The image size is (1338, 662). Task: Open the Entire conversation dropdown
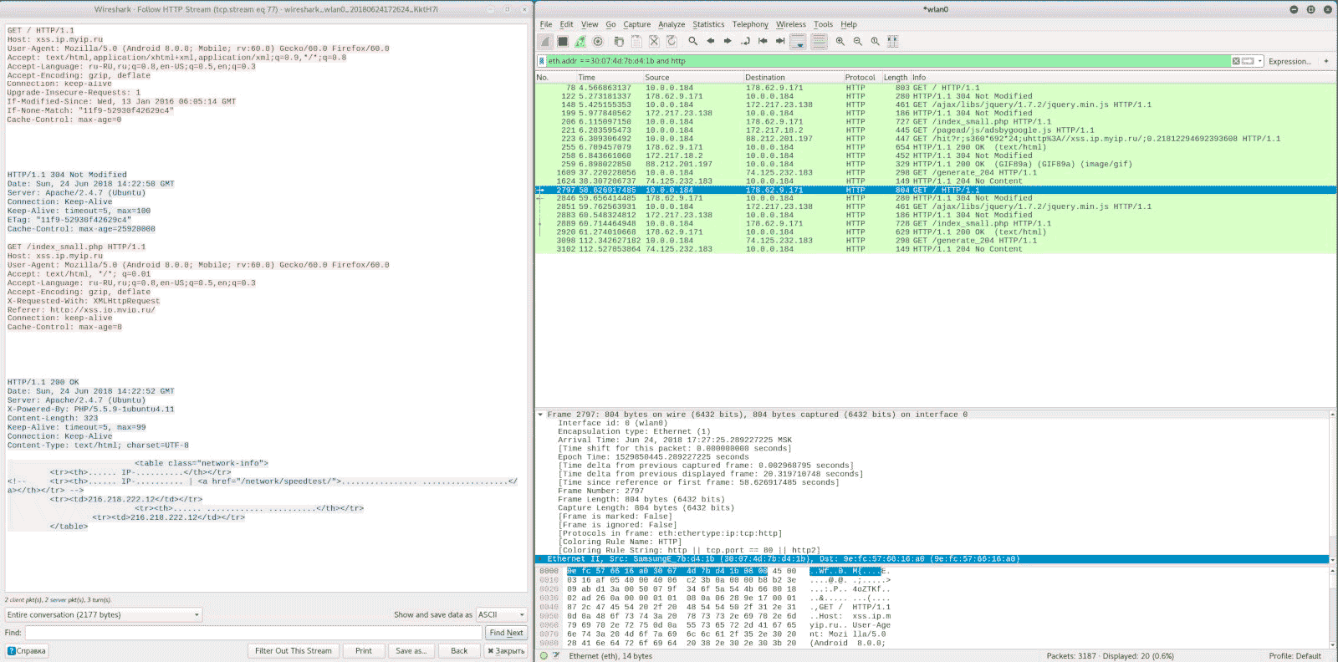coord(104,614)
